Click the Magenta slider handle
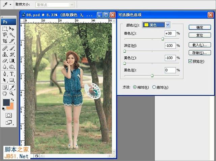Screen dimensions: 216x161 tap(125, 51)
